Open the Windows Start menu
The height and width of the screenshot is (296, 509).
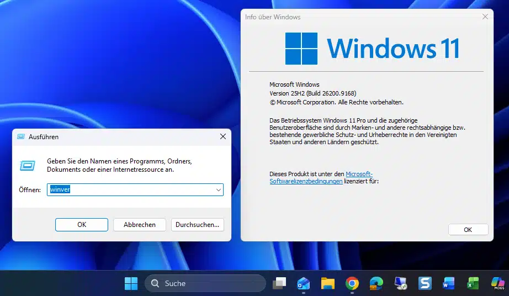coord(131,283)
